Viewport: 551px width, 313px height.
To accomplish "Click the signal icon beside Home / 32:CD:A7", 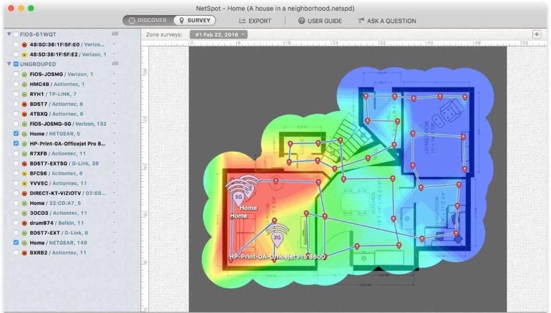I will coord(24,203).
